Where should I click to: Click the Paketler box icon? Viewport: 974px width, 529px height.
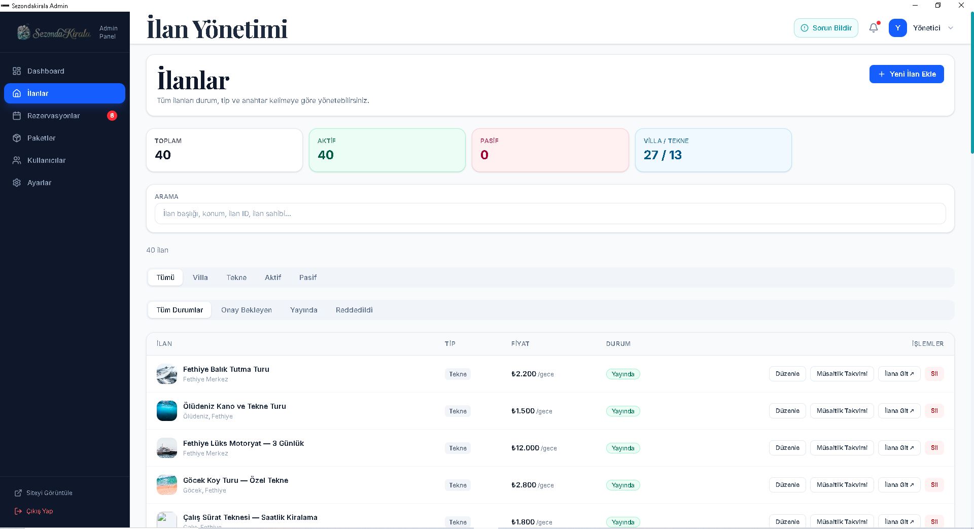(17, 138)
